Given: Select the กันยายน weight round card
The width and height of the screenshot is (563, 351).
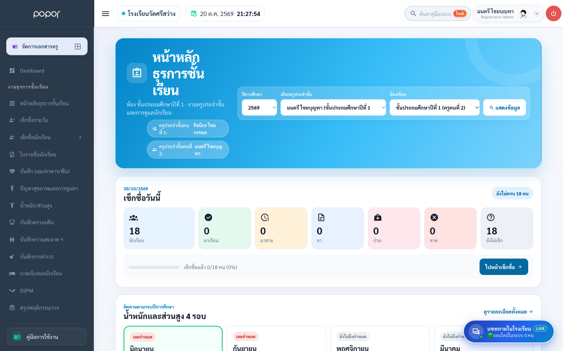Looking at the screenshot, I should (276, 339).
